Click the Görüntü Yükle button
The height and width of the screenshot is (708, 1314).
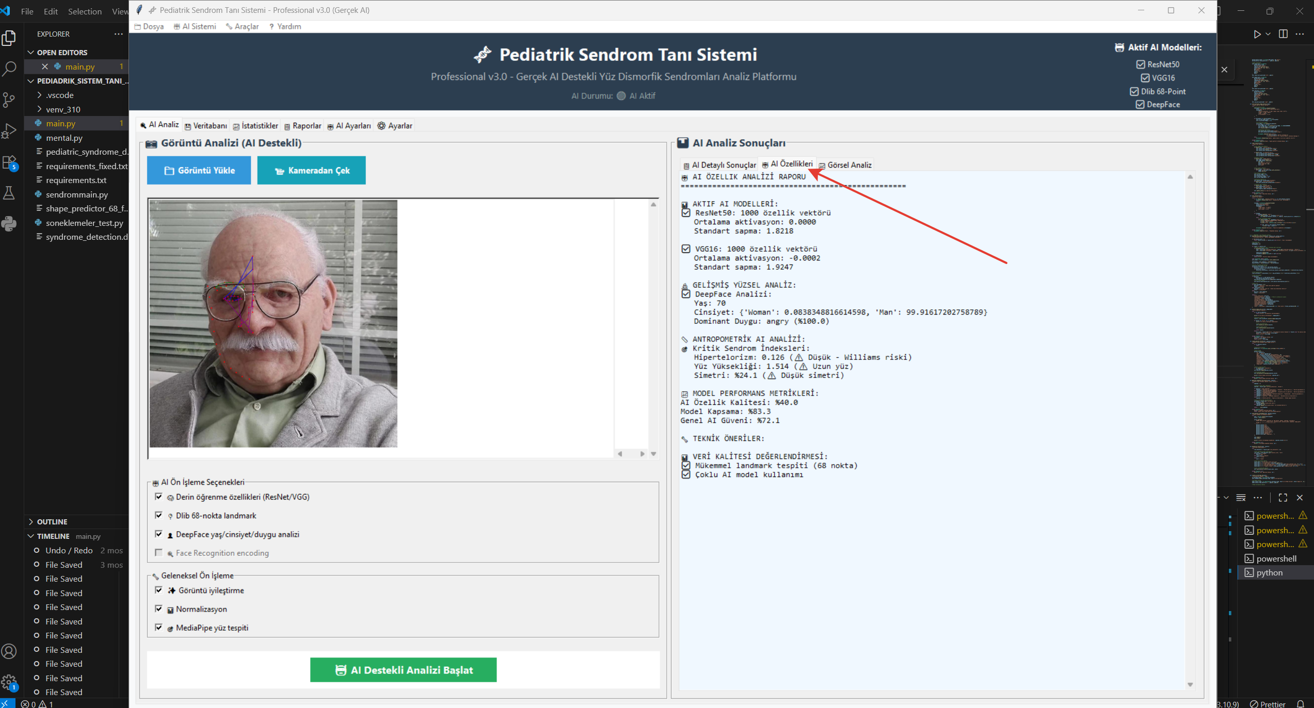pyautogui.click(x=199, y=170)
